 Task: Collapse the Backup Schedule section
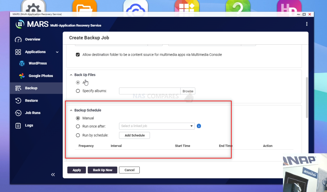click(71, 110)
